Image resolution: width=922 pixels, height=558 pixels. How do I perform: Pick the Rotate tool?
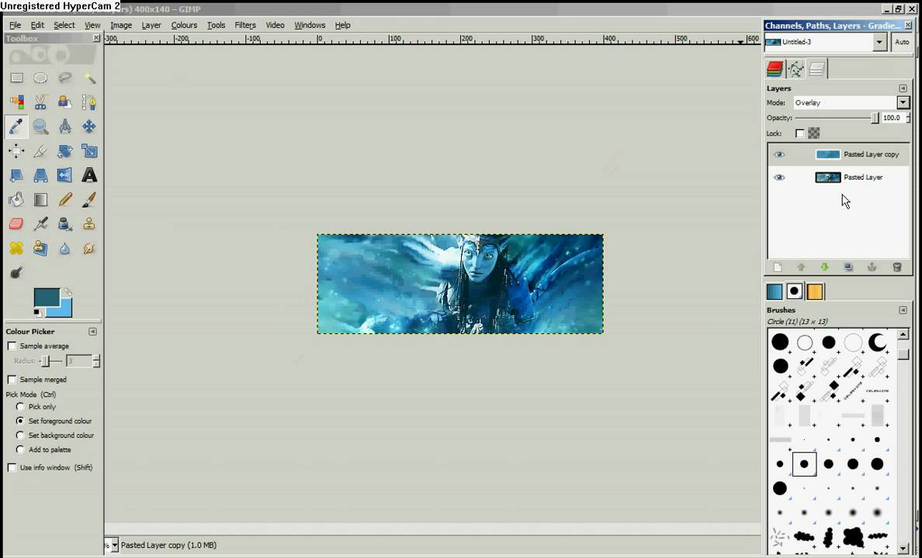click(x=64, y=151)
